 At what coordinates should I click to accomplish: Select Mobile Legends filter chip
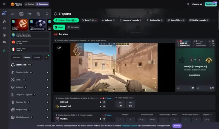click(x=199, y=20)
